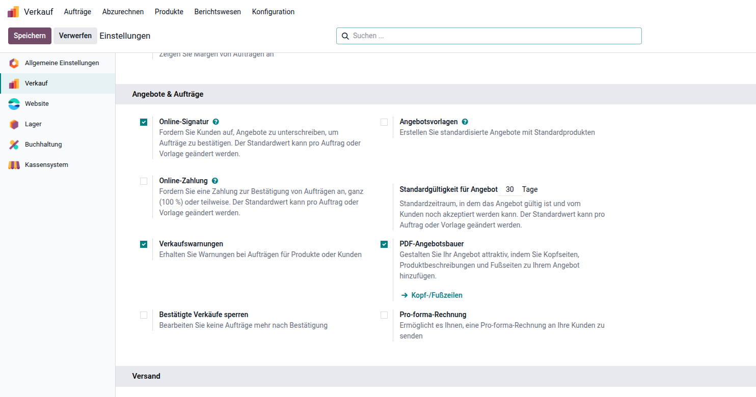
Task: Click help icon next to Online-Signatur
Action: tap(216, 122)
